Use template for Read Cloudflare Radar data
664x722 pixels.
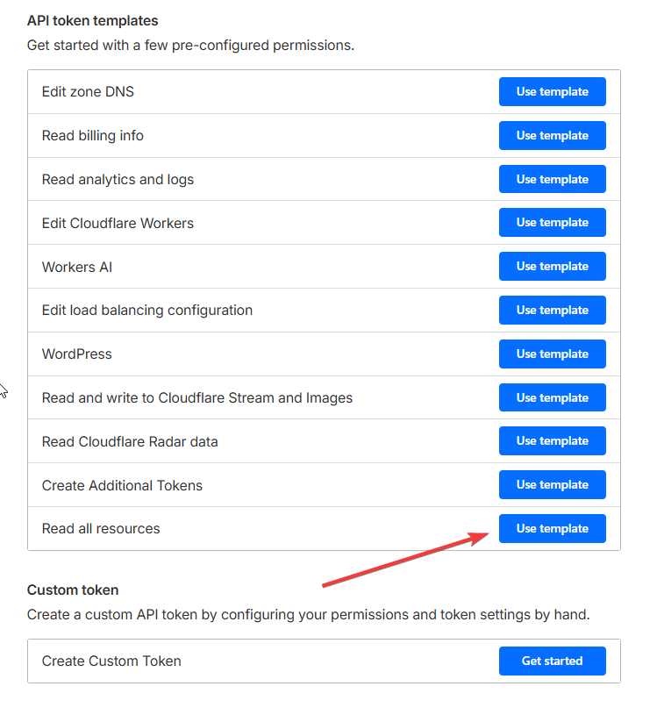(x=552, y=440)
